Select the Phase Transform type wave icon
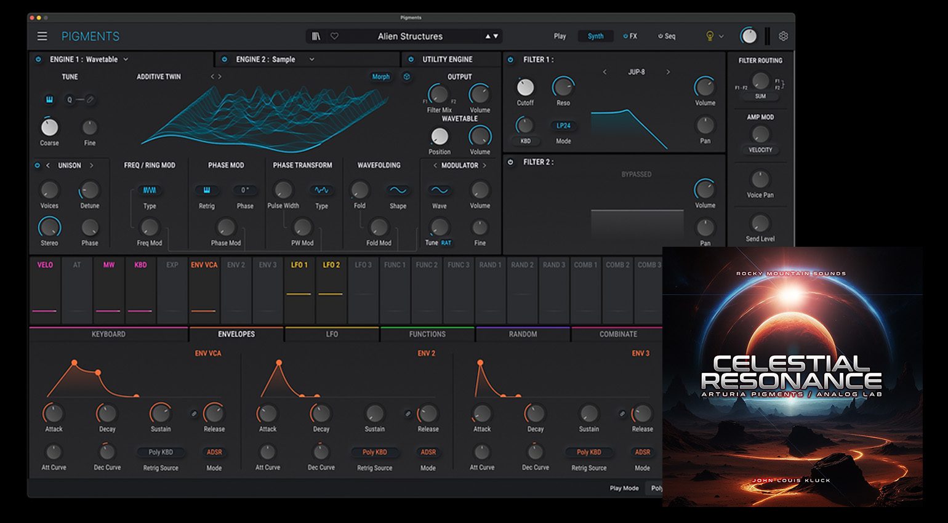The image size is (948, 523). pyautogui.click(x=321, y=190)
